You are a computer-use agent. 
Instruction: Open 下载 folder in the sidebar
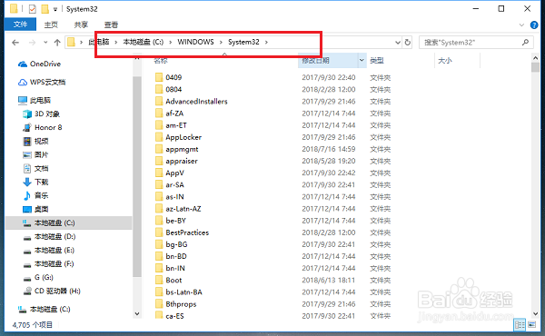pos(35,182)
